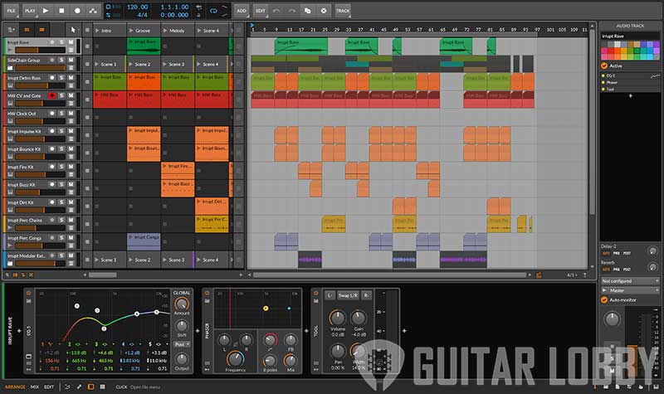The width and height of the screenshot is (664, 394).
Task: Switch to the MIX view tab
Action: pos(35,387)
